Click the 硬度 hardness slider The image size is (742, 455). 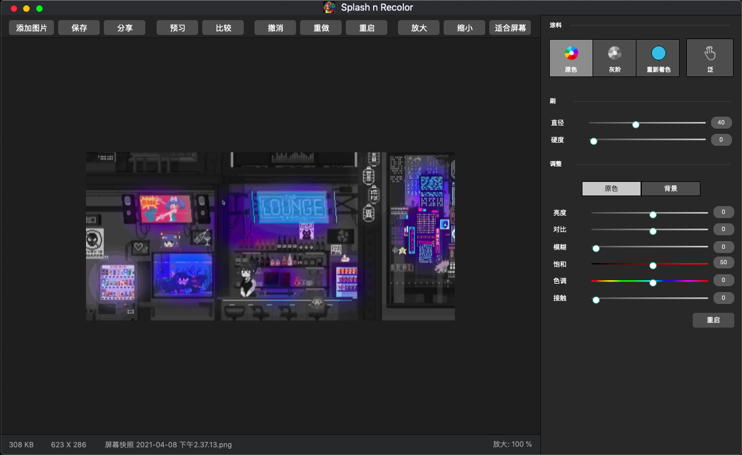pyautogui.click(x=647, y=140)
